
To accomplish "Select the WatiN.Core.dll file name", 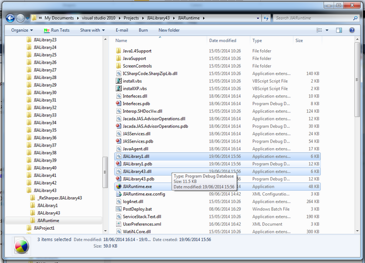I will pyautogui.click(x=137, y=231).
